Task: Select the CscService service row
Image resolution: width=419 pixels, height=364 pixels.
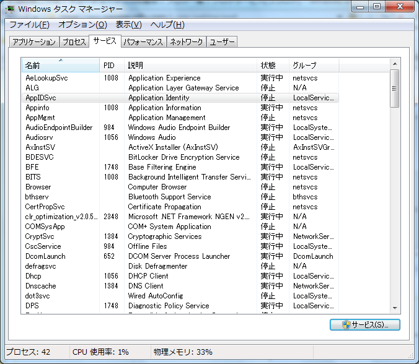Action: pos(180,246)
